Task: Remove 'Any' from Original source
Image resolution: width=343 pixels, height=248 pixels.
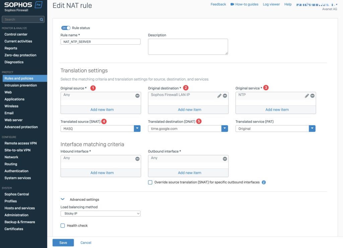Action: tap(137, 95)
